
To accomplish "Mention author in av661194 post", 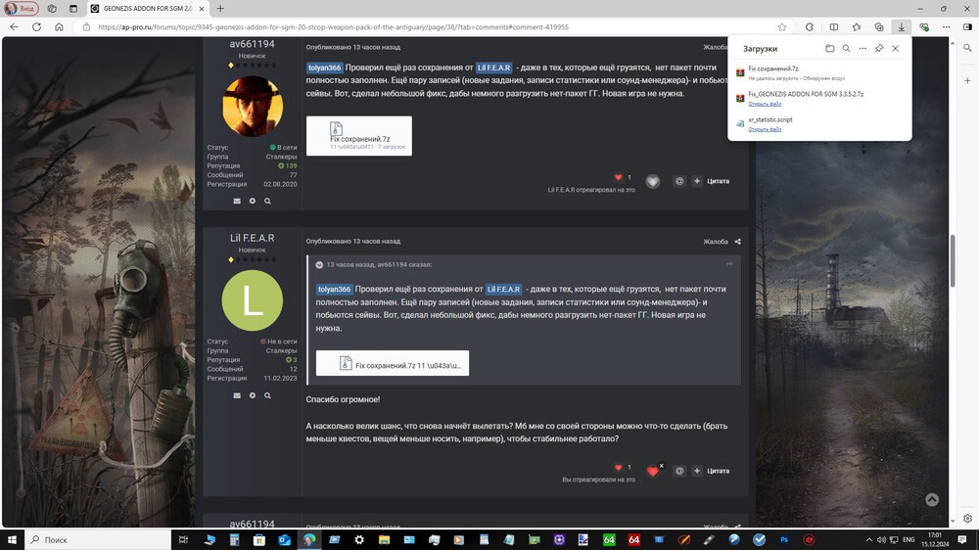I will 679,181.
